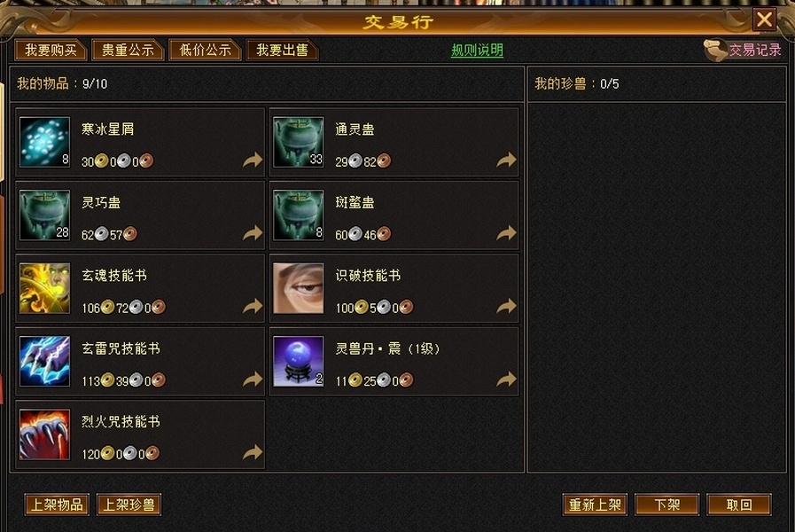The width and height of the screenshot is (795, 532).
Task: Select the 烈火咒技能书 fire claw icon
Action: click(44, 434)
